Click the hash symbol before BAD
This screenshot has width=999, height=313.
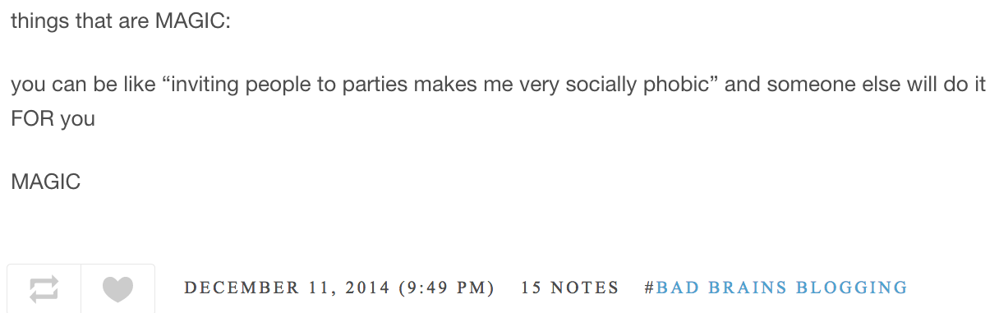click(650, 288)
